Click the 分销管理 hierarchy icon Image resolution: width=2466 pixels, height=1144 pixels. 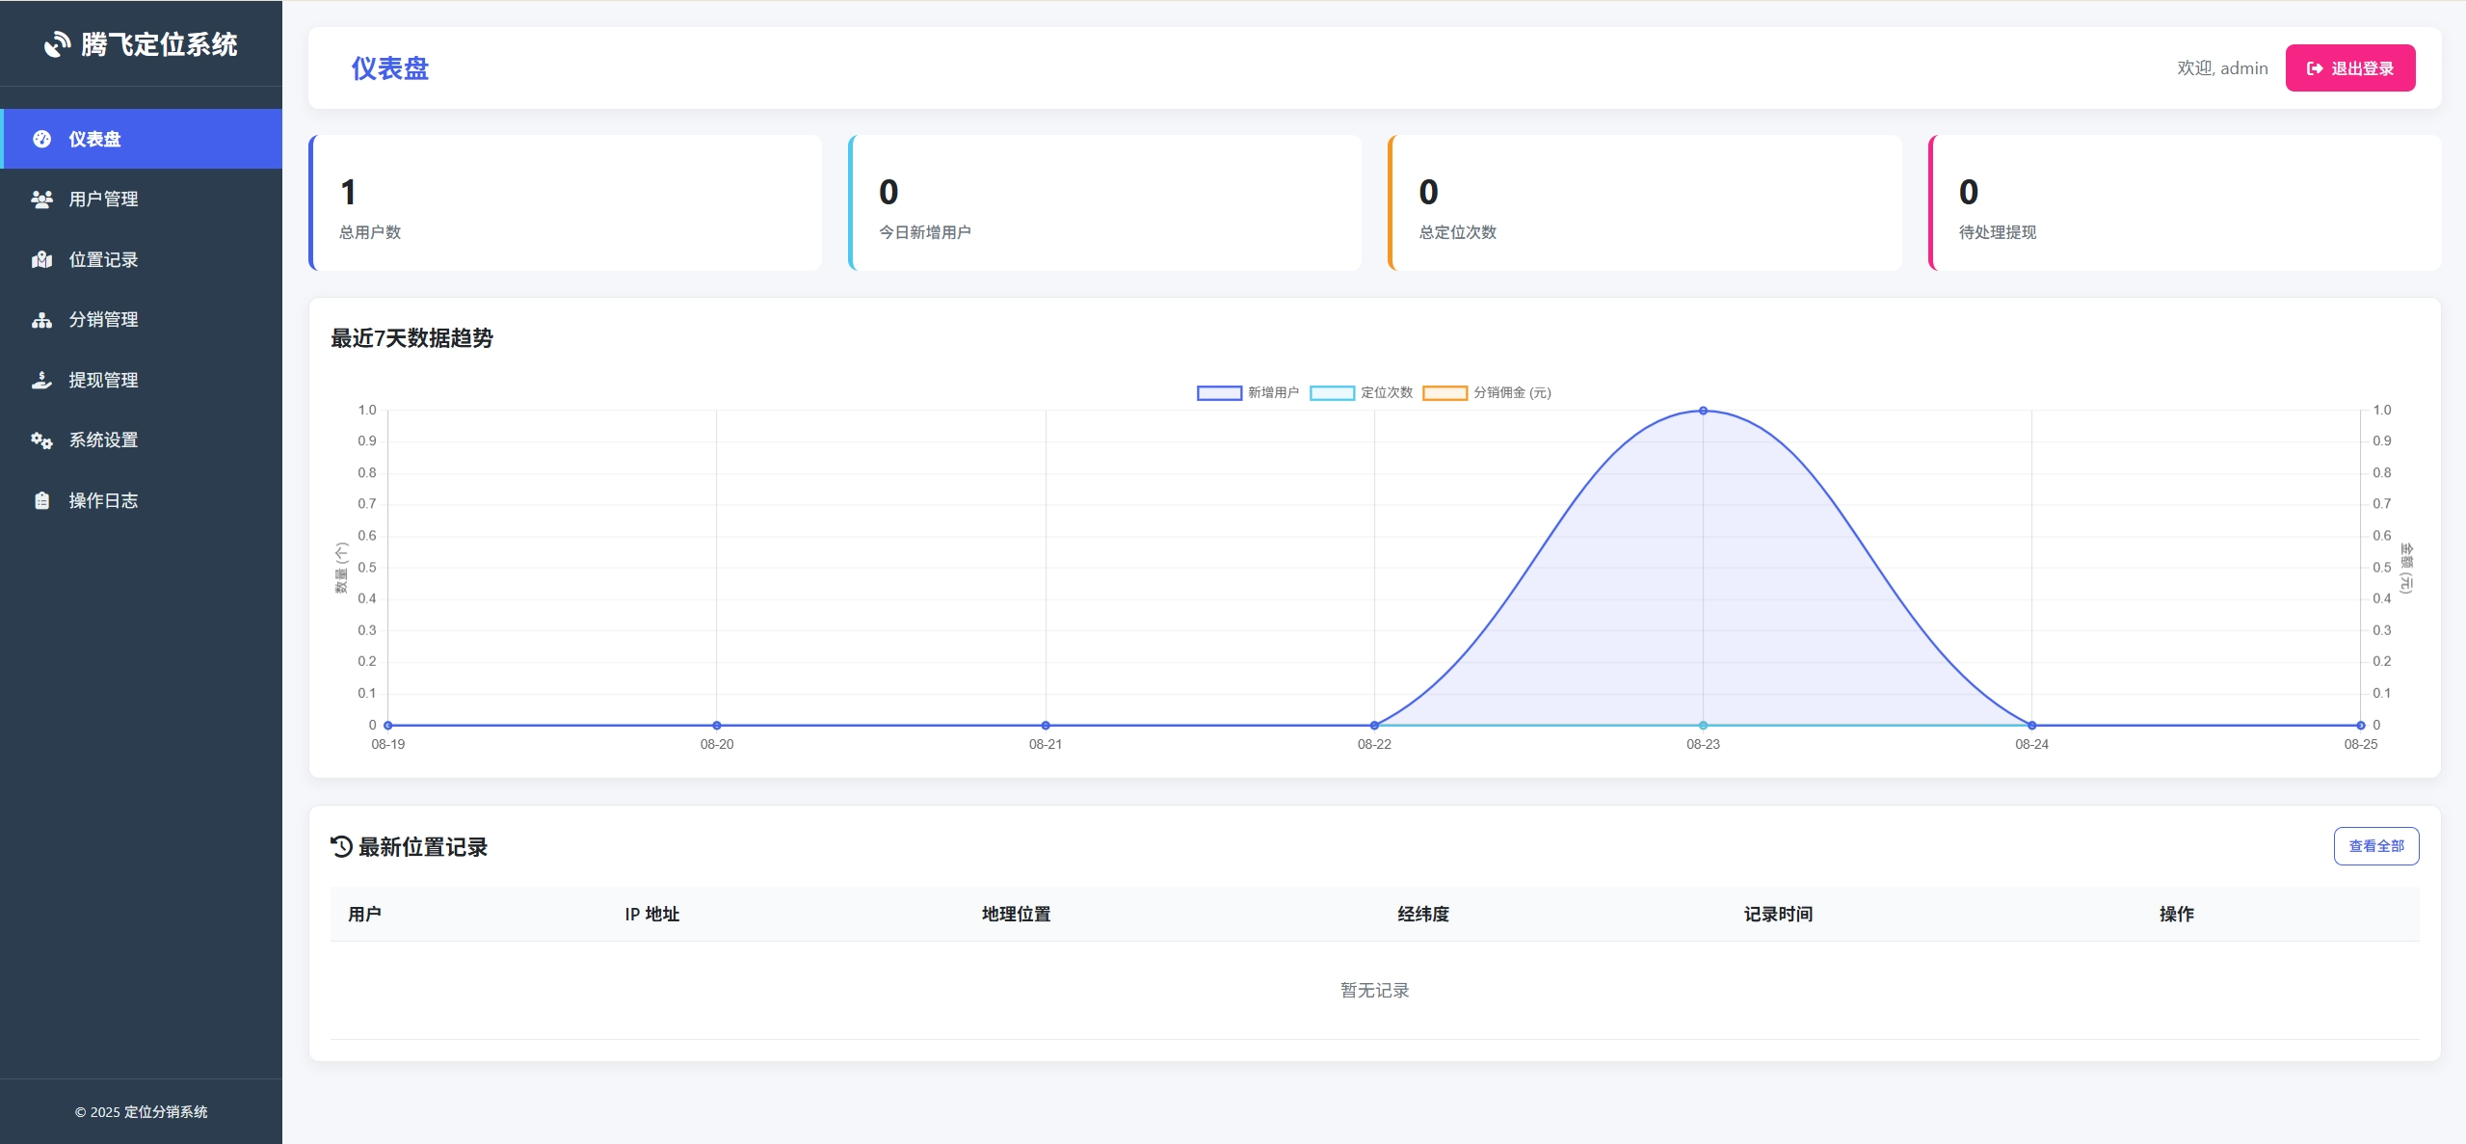41,320
